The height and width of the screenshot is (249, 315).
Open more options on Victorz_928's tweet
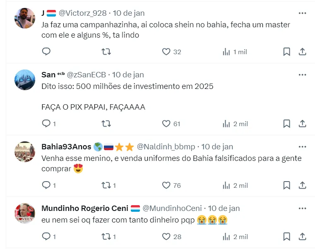tap(303, 13)
